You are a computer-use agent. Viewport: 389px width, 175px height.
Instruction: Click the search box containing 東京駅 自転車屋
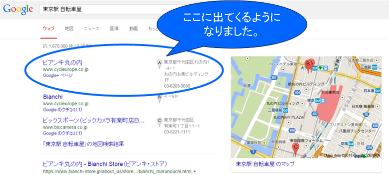click(101, 9)
